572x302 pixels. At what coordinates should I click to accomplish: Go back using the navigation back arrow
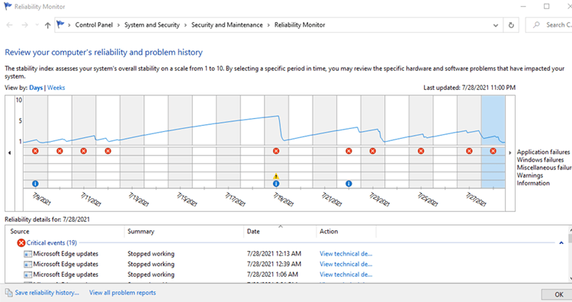[x=10, y=25]
